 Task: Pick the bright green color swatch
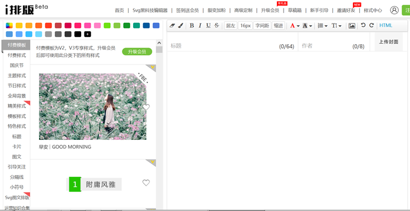point(107,25)
